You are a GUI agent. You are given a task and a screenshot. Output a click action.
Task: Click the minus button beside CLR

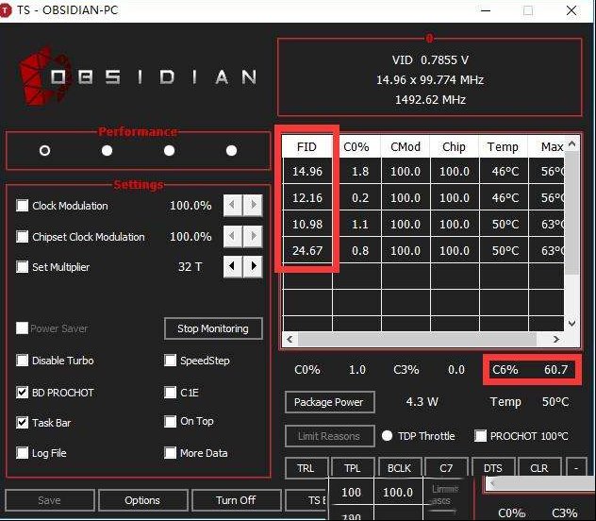[576, 468]
